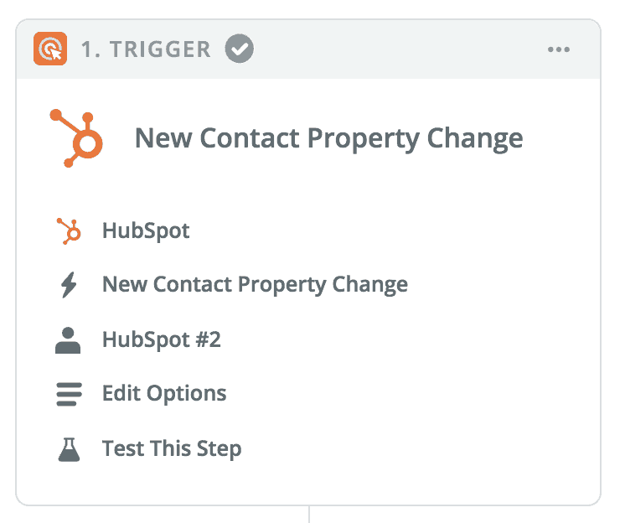The image size is (625, 523).
Task: Open New Contact Property Change trigger item
Action: (255, 285)
